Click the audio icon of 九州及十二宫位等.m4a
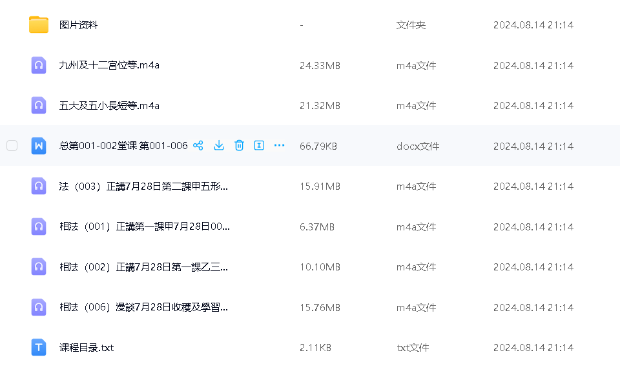The width and height of the screenshot is (620, 384). click(x=38, y=65)
